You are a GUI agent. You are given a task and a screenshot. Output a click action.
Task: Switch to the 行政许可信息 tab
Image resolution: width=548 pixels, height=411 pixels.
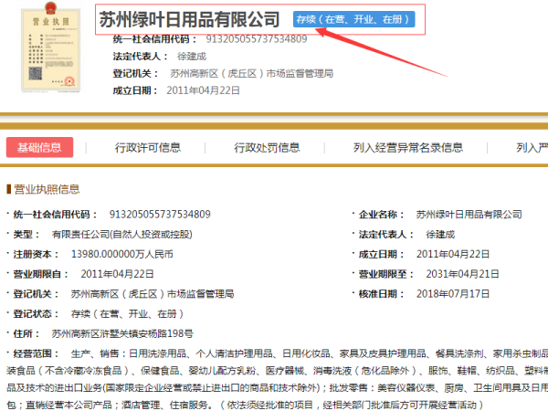pos(147,147)
